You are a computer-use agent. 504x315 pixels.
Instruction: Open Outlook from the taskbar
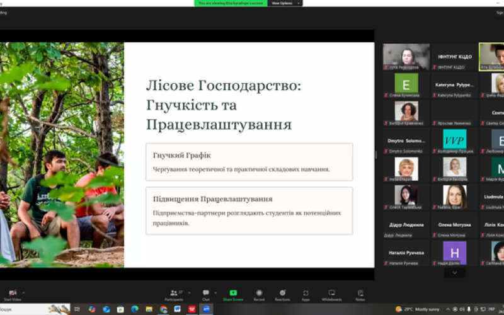point(106,309)
